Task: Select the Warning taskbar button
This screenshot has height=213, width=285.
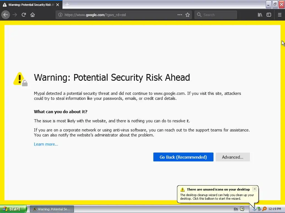Action: click(x=52, y=209)
